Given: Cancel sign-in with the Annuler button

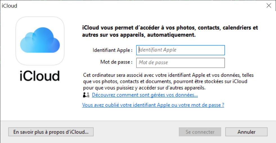Looking at the screenshot, I should pyautogui.click(x=246, y=132).
